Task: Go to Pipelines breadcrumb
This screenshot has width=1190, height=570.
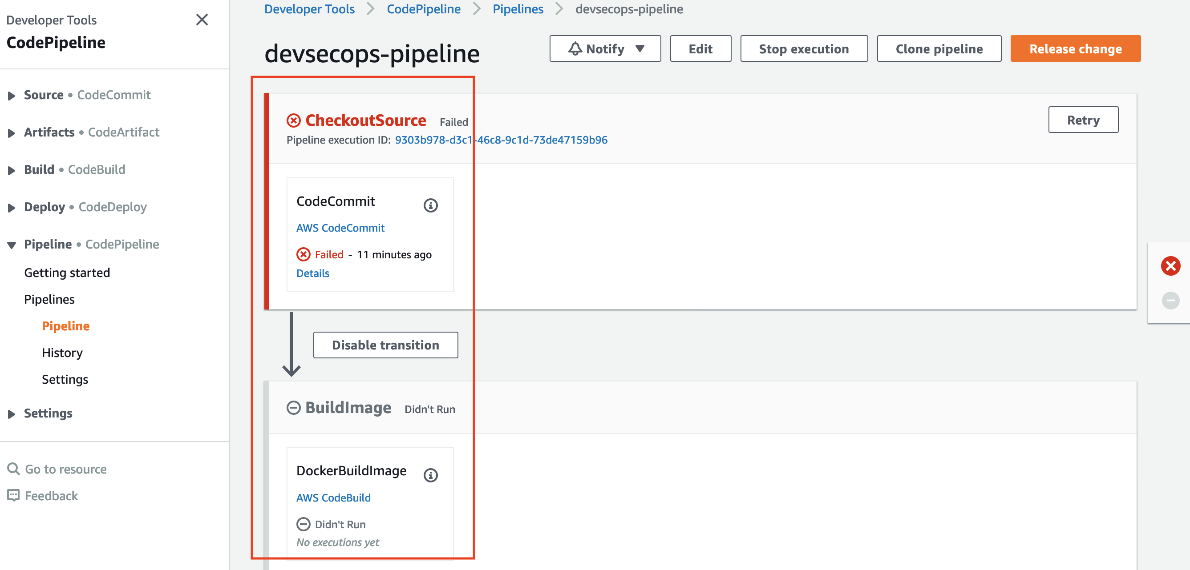Action: coord(518,9)
